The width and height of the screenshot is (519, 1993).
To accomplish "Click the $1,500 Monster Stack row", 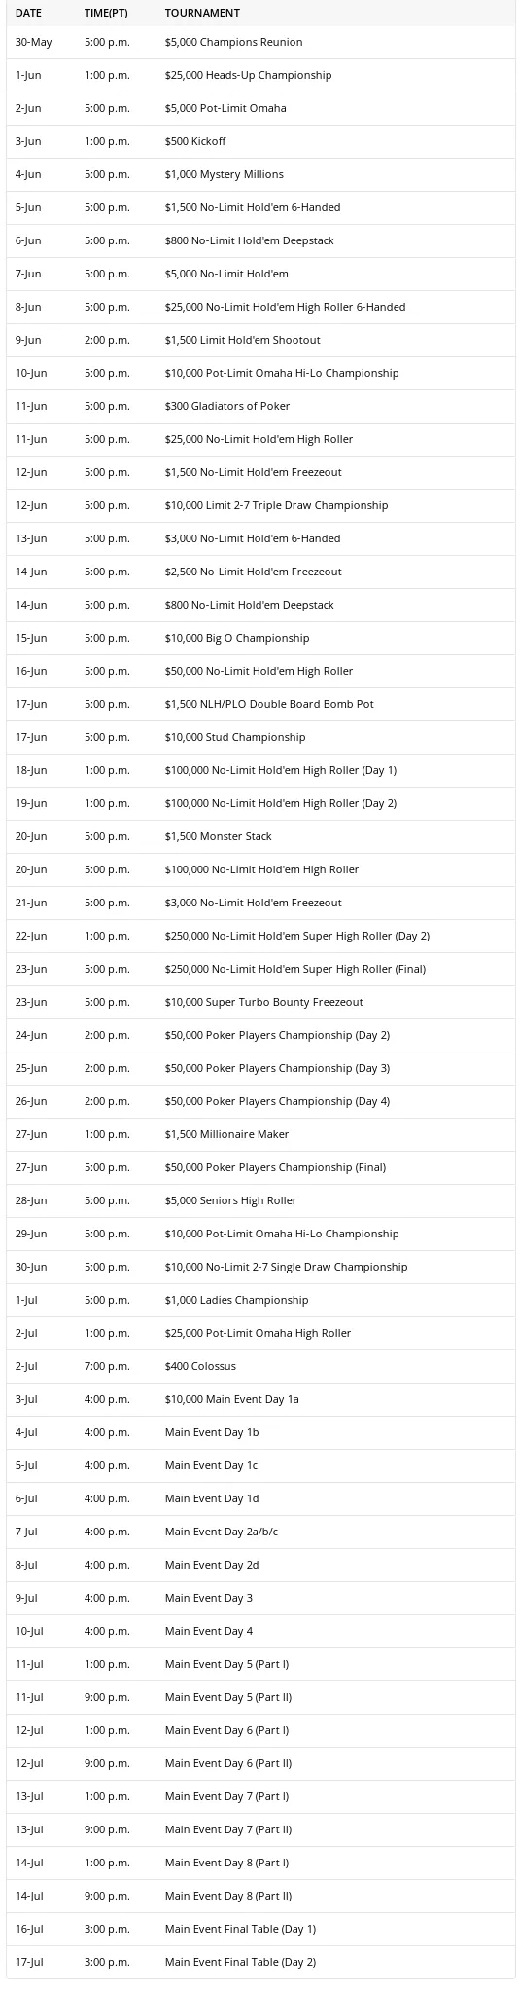I will 260,836.
